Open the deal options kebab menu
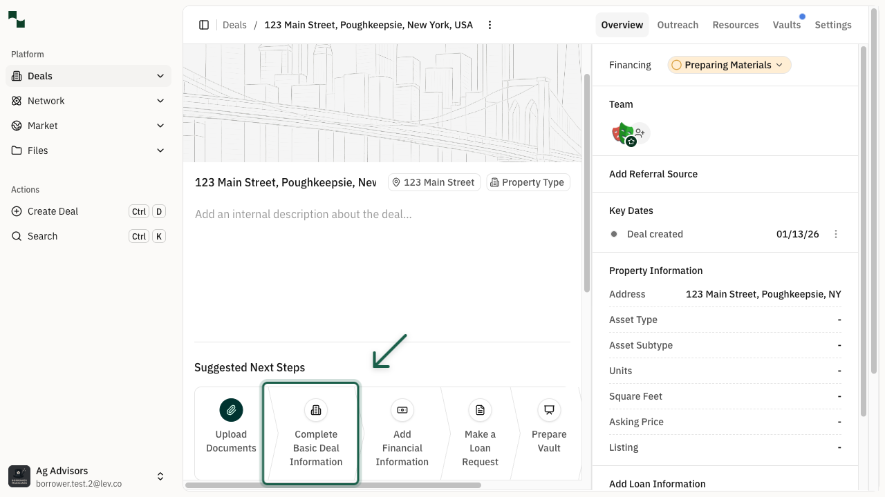The height and width of the screenshot is (497, 885). pos(490,24)
